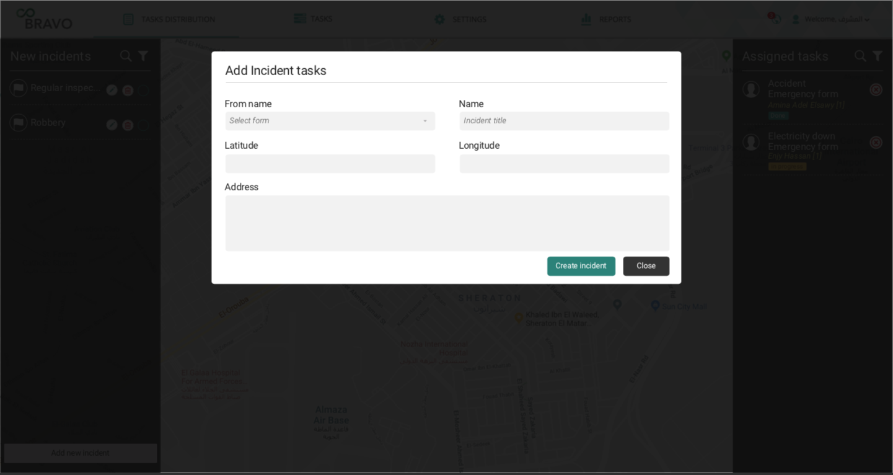893x475 pixels.
Task: Select the Accident Emergency form task text
Action: pyautogui.click(x=803, y=89)
